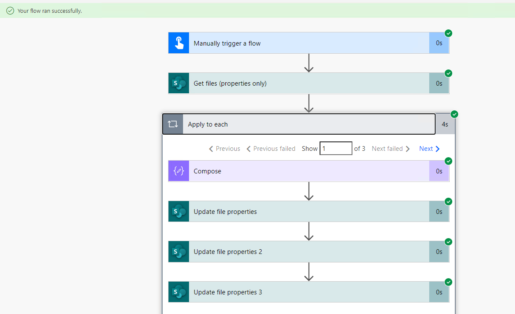Click the 4s duration on Apply to each
The height and width of the screenshot is (314, 515).
[445, 124]
